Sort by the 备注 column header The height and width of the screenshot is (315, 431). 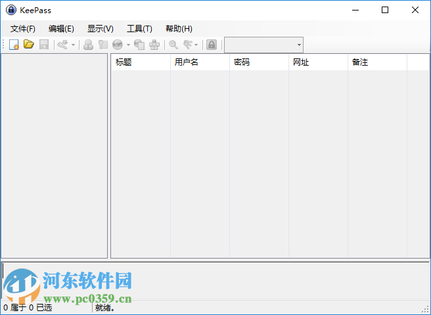tap(377, 62)
